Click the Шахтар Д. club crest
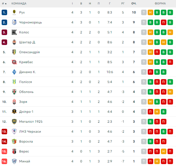Viewport: 176px width, 166px height. (x=14, y=42)
